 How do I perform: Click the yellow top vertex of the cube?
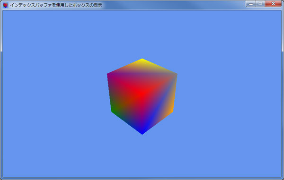[142, 59]
